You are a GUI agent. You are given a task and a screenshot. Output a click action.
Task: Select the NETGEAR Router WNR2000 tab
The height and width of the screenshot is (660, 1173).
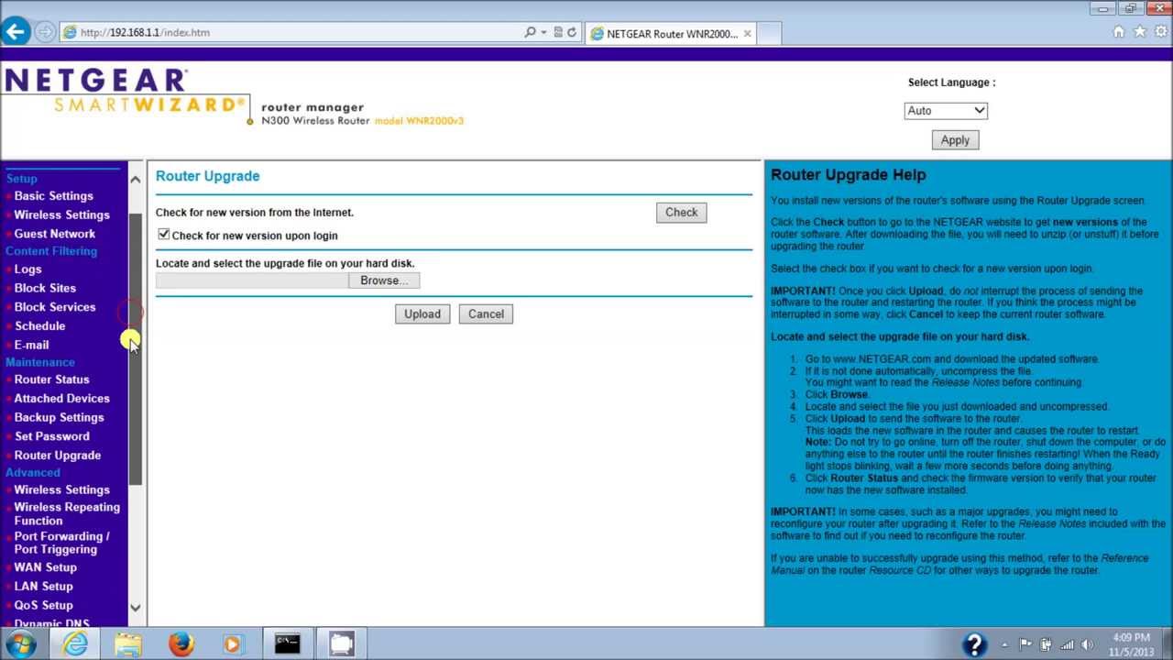671,34
